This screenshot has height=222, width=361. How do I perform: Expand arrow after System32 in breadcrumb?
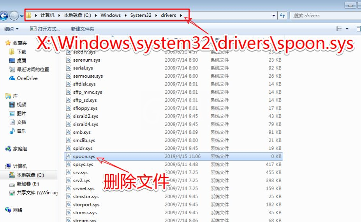click(156, 16)
